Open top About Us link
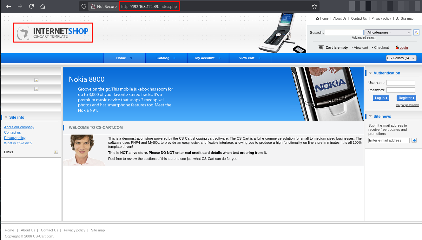 tap(340, 18)
